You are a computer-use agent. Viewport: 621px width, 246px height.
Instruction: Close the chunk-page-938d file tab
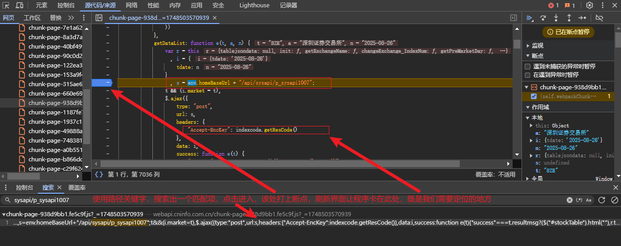coord(215,18)
